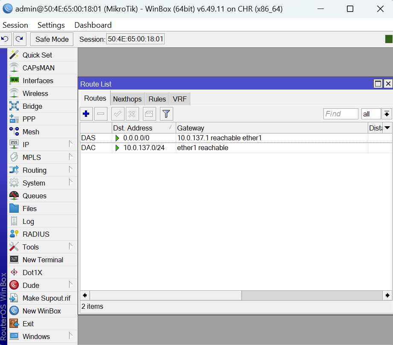This screenshot has width=393, height=345.
Task: Click the Session address field
Action: coord(135,39)
